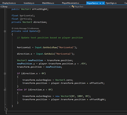The height and width of the screenshot is (115, 127).
Task: Open the OpenSign.cs tab
Action: click(111, 3)
